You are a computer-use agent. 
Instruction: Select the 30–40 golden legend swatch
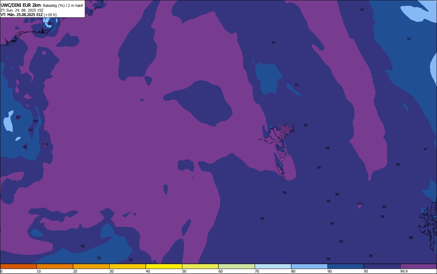[127, 266]
